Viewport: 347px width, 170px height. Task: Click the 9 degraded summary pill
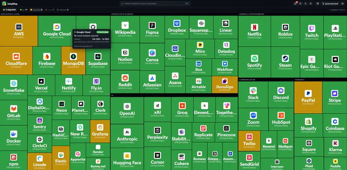10,10
